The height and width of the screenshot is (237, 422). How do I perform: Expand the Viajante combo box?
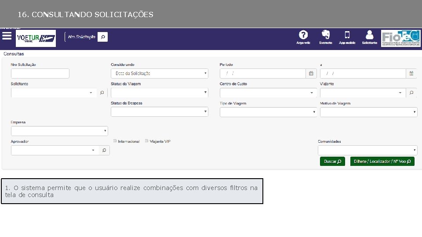point(400,93)
